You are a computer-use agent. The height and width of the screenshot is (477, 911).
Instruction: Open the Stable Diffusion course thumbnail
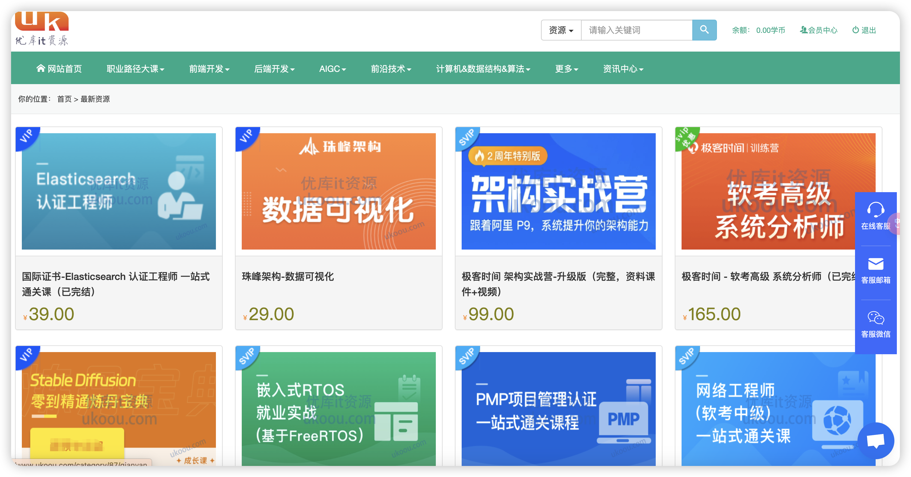(119, 409)
